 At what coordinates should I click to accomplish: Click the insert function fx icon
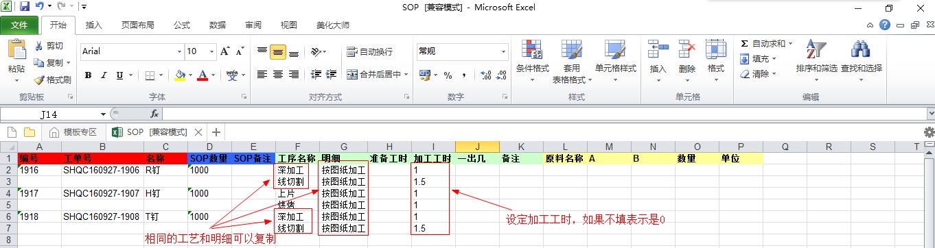(154, 114)
